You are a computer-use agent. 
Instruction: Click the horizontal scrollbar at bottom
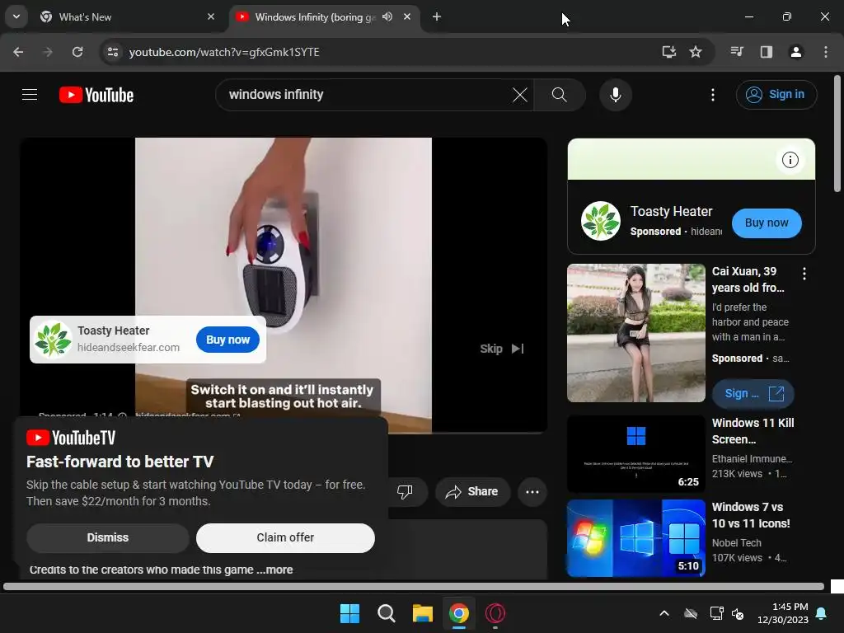pos(414,586)
